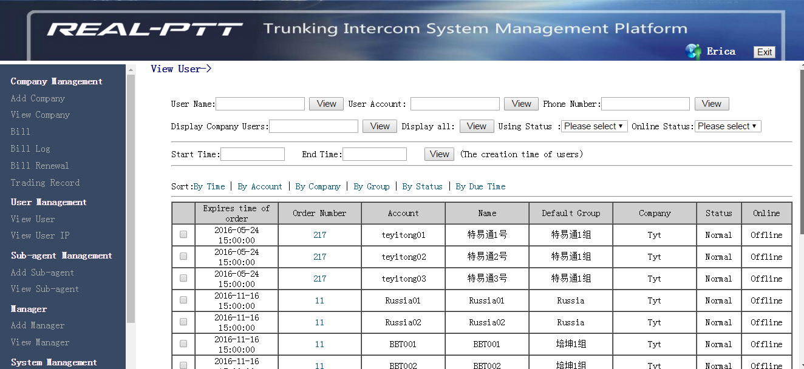The width and height of the screenshot is (804, 369).
Task: Select the Bill menu item
Action: tap(20, 132)
